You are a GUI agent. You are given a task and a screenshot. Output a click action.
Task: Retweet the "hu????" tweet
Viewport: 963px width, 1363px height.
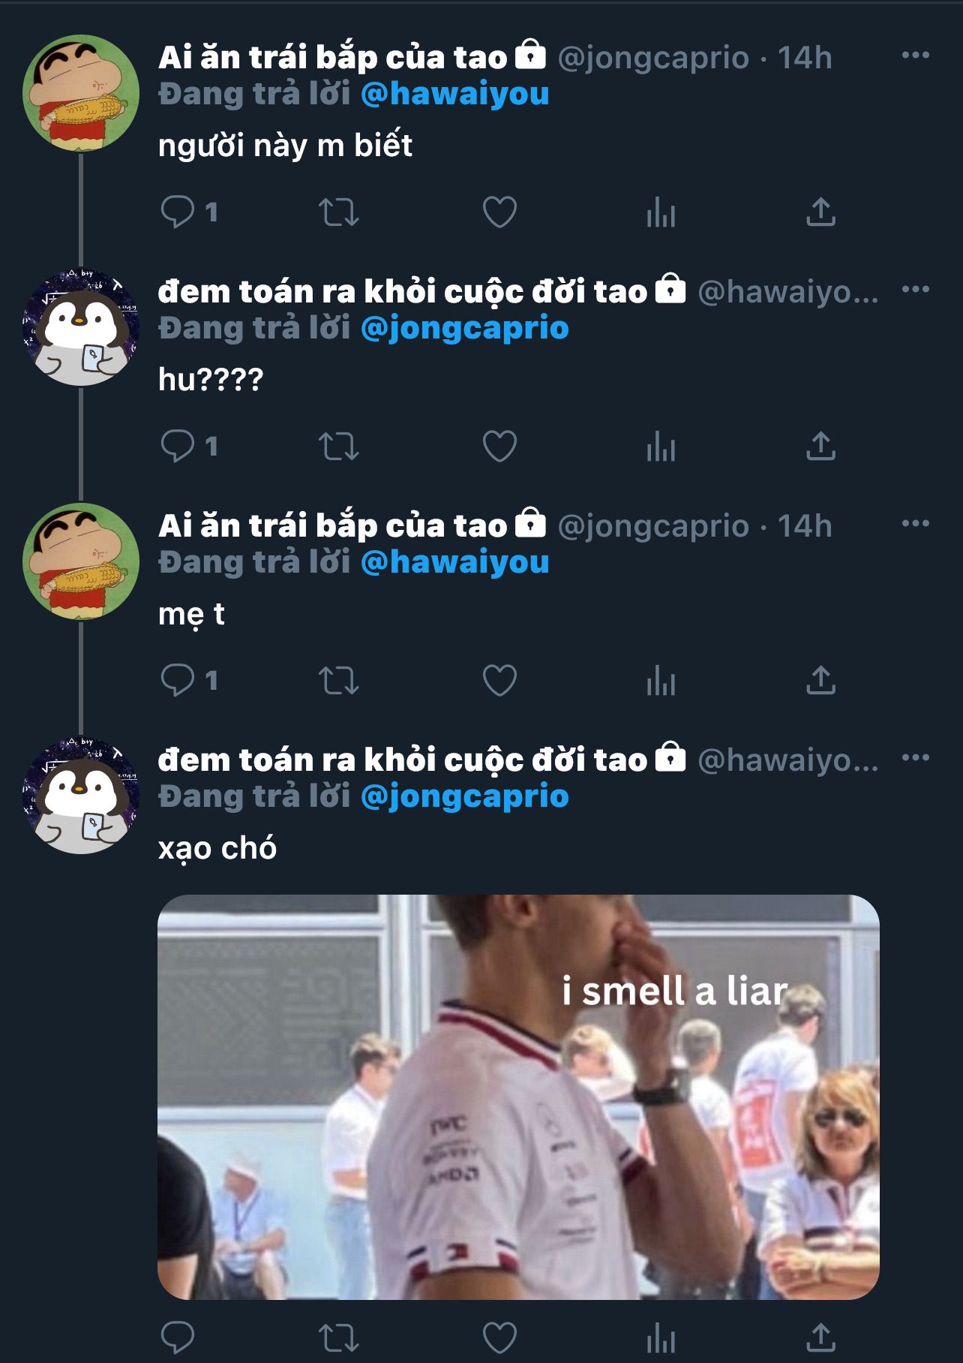pos(339,446)
